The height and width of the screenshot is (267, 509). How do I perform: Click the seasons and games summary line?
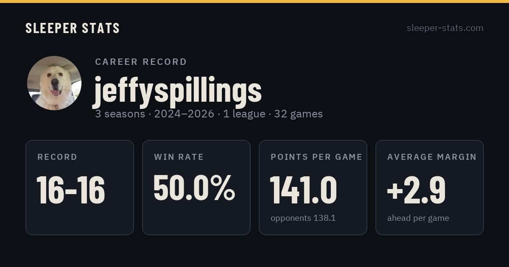coord(209,114)
